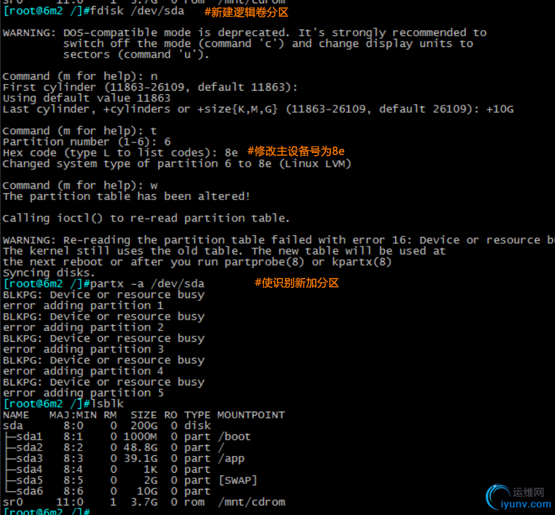Screen dimensions: 555x515
Task: Click 'error adding partition 2' line
Action: point(83,328)
